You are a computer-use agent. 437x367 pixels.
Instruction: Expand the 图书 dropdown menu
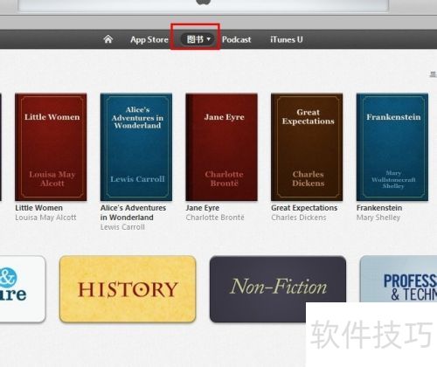click(x=198, y=39)
